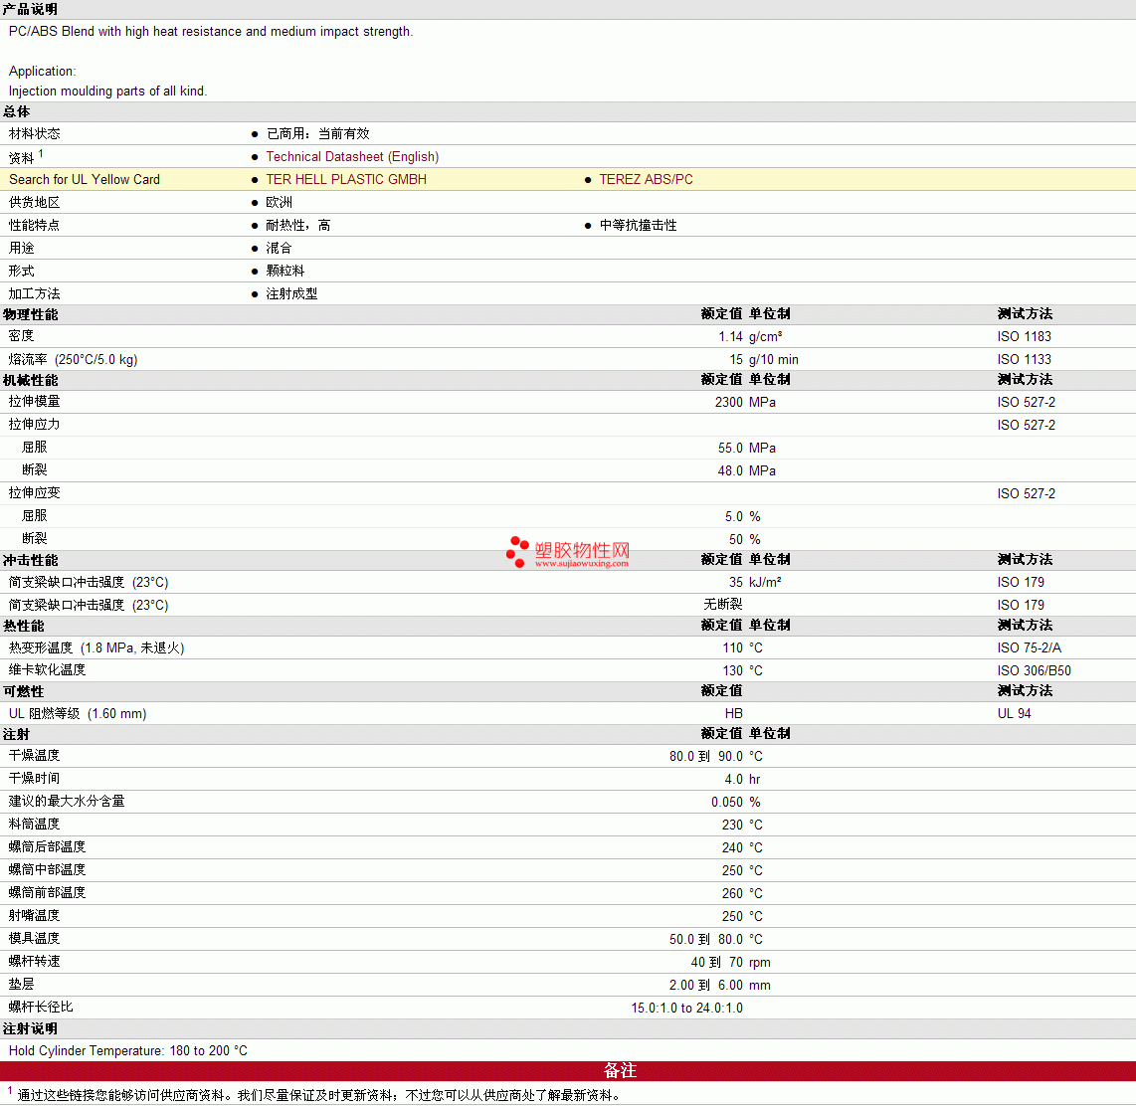The height and width of the screenshot is (1106, 1136).
Task: Select the 55.0 MPa yield stress value
Action: coord(747,449)
